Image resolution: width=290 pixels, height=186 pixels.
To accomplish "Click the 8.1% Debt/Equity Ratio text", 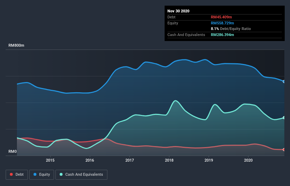I will (x=231, y=29).
